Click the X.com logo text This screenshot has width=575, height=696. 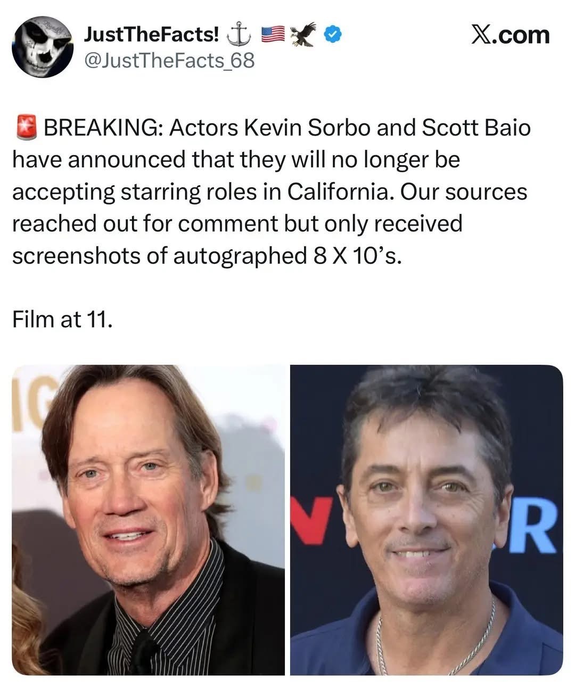pos(511,35)
